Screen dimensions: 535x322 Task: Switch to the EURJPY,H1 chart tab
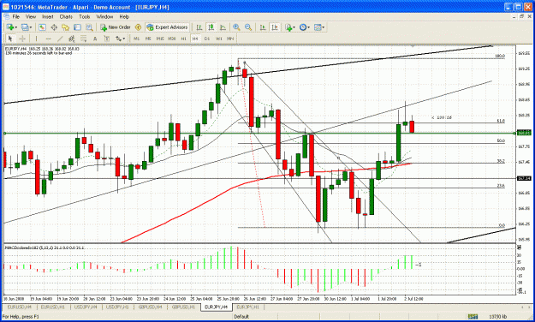pyautogui.click(x=248, y=307)
